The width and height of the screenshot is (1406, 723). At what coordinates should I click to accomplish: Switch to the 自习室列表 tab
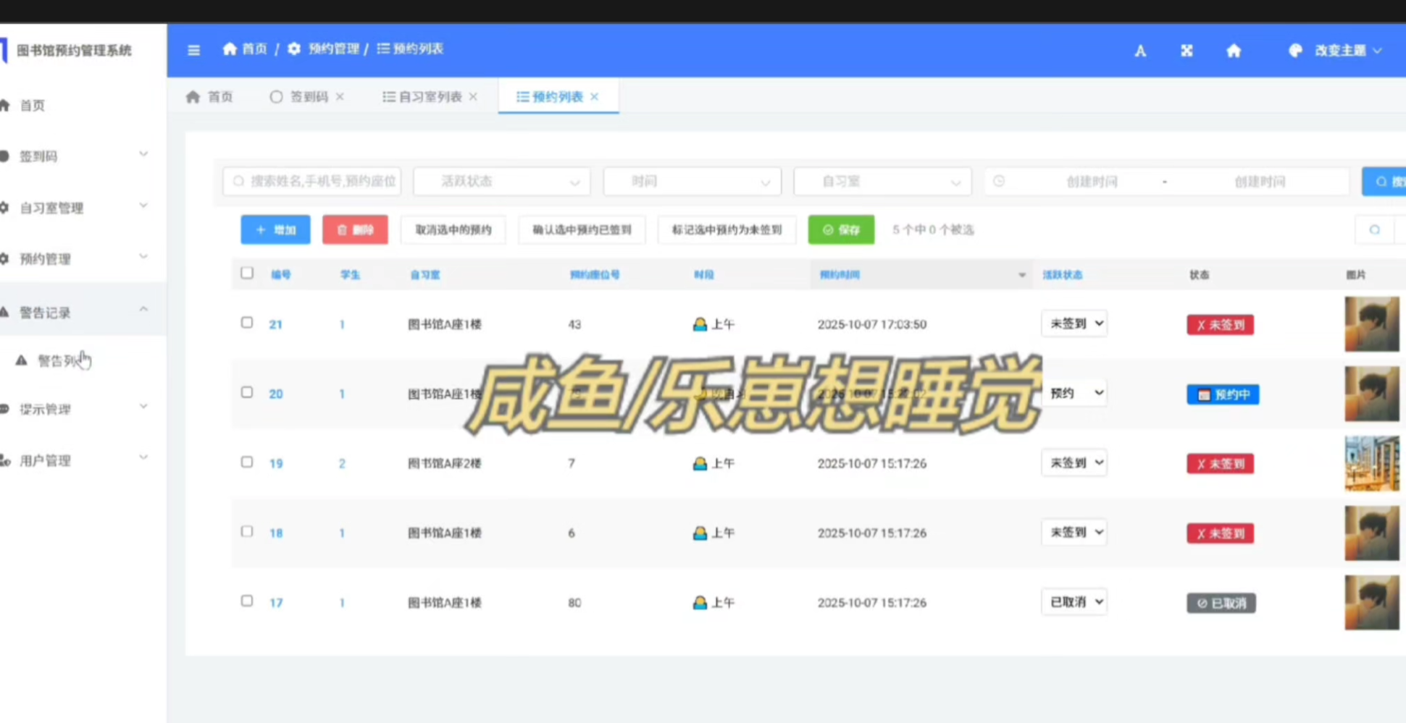point(423,97)
